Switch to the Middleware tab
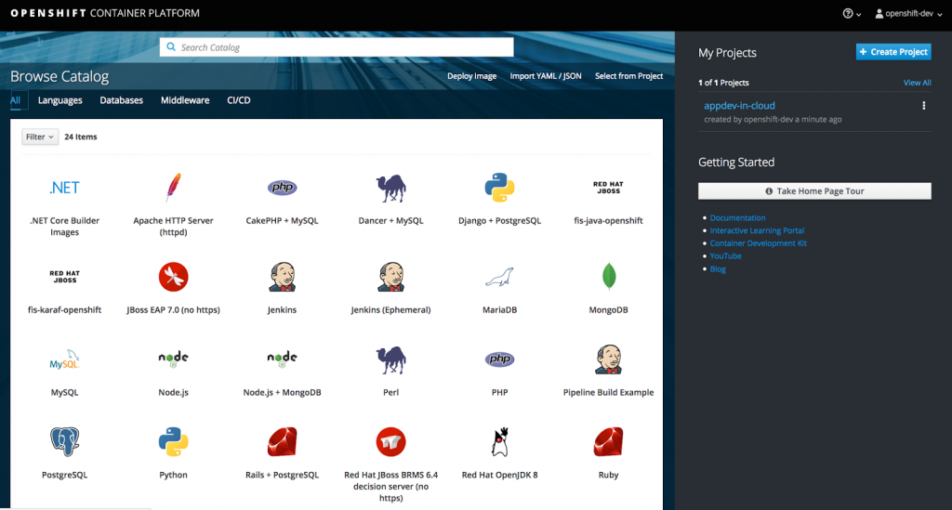This screenshot has height=510, width=952. tap(185, 100)
